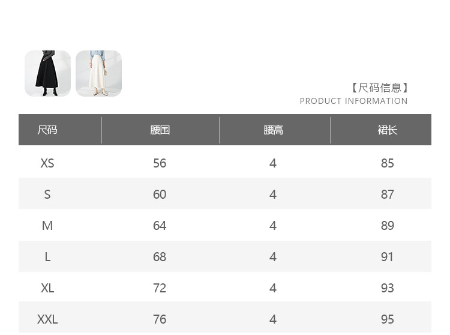
Task: Select the XL size row label
Action: tap(47, 288)
